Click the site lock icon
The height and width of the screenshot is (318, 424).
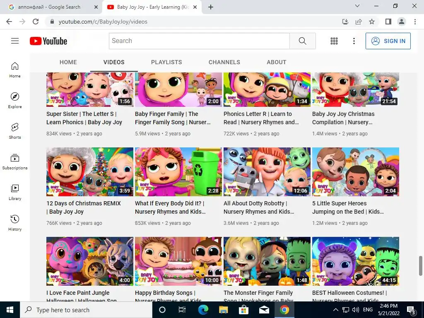pyautogui.click(x=52, y=22)
